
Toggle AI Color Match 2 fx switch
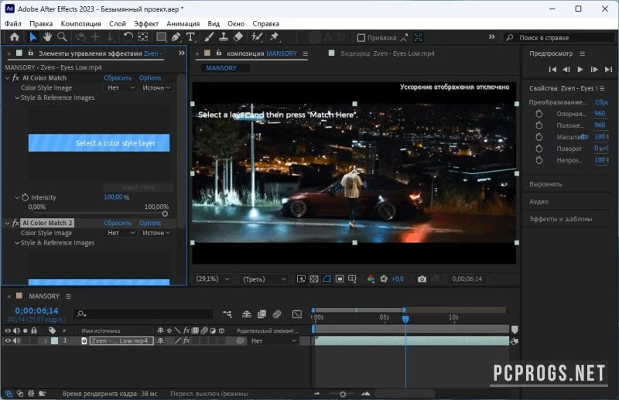(x=15, y=223)
